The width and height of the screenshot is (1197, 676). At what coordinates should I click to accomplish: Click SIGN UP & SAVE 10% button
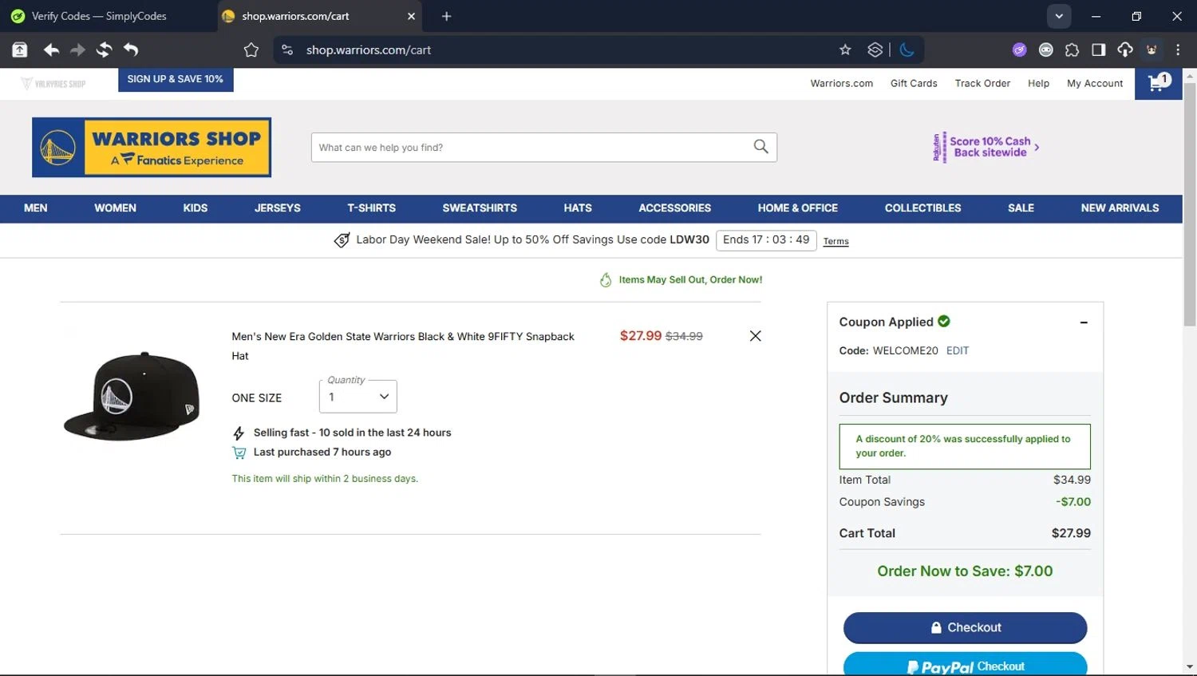click(x=176, y=80)
